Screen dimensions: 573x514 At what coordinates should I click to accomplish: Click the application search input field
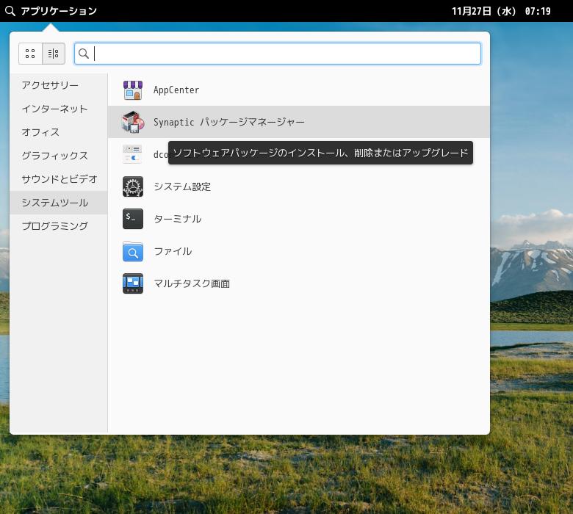tap(286, 54)
